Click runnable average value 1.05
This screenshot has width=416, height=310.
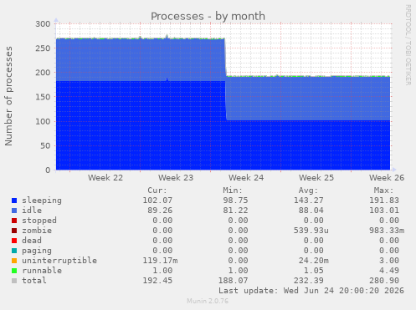(x=313, y=271)
